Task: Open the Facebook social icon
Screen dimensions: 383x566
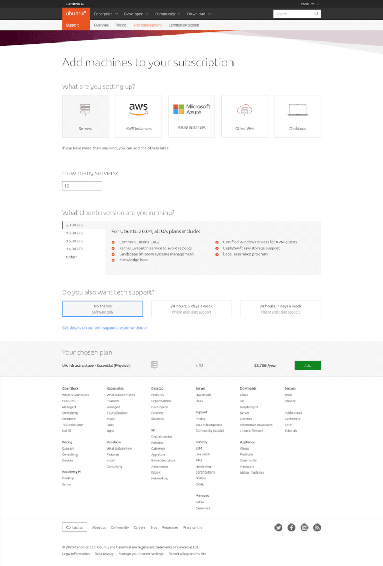Action: tap(292, 528)
